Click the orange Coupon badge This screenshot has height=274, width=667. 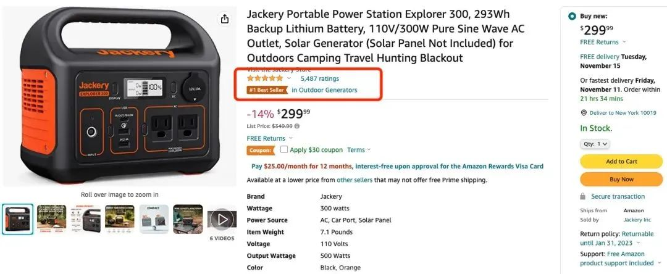tap(261, 150)
